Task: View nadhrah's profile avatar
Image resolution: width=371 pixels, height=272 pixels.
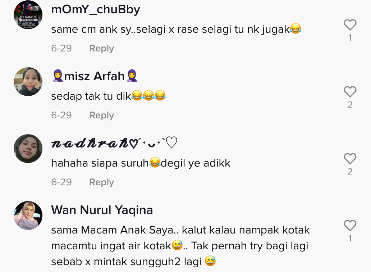Action: (28, 149)
